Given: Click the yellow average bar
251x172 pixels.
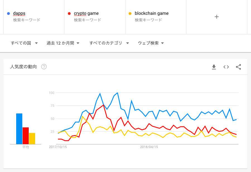Looking at the screenshot, I should click(32, 139).
